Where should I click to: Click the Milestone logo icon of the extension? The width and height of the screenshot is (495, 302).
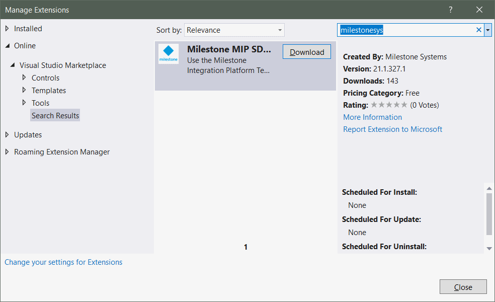click(x=168, y=54)
